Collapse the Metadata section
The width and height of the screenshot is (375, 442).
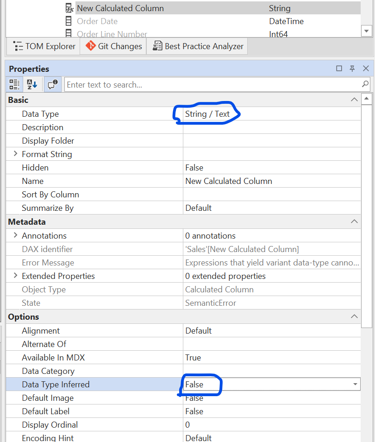[x=354, y=221]
